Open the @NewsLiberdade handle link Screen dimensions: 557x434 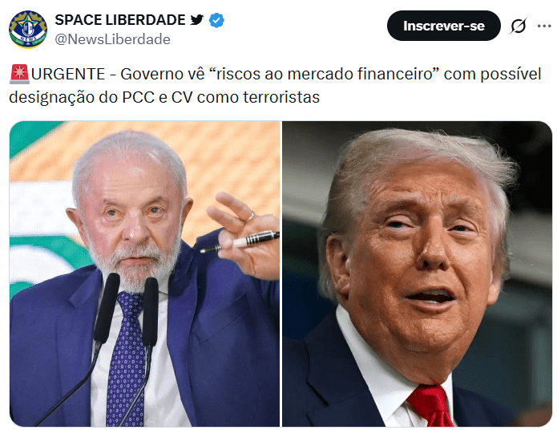(x=113, y=39)
